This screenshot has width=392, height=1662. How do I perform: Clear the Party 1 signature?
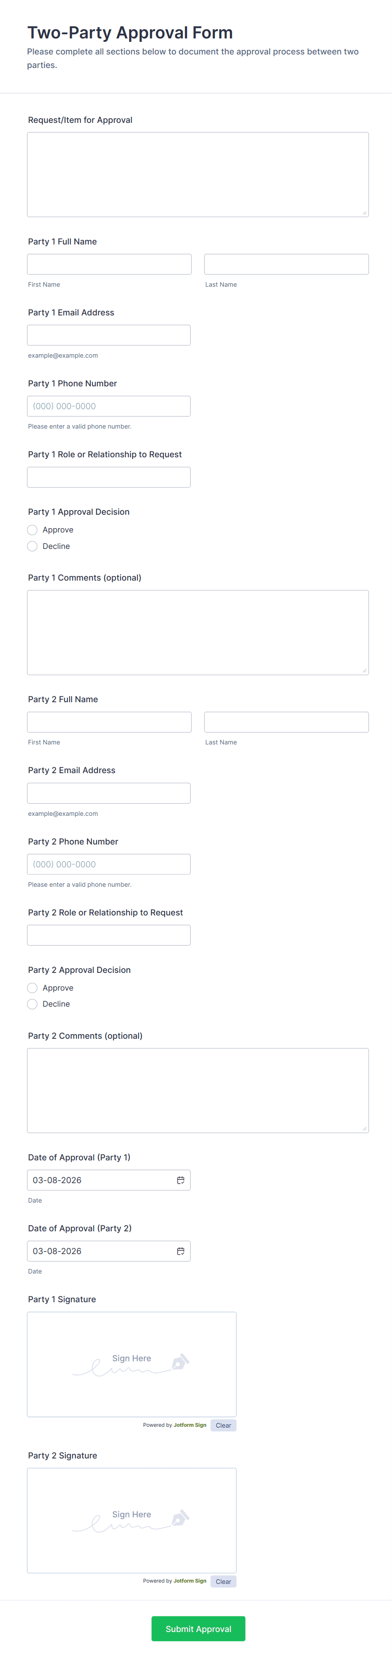(223, 1425)
